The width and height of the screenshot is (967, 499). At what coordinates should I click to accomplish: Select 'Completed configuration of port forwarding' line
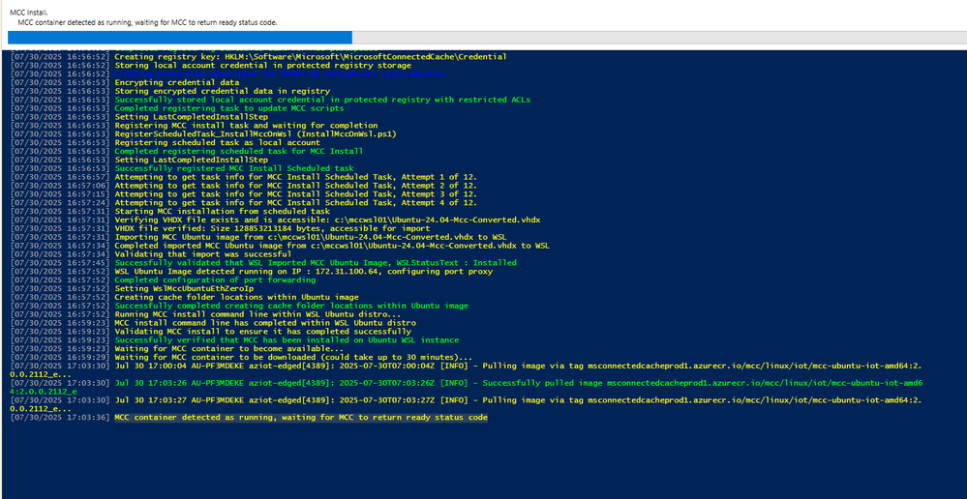pyautogui.click(x=215, y=280)
